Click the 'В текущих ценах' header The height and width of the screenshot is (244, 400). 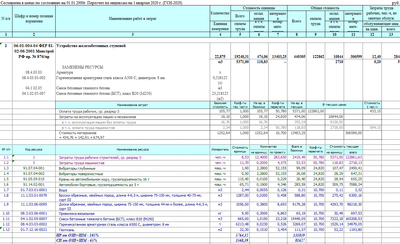[x=334, y=105]
